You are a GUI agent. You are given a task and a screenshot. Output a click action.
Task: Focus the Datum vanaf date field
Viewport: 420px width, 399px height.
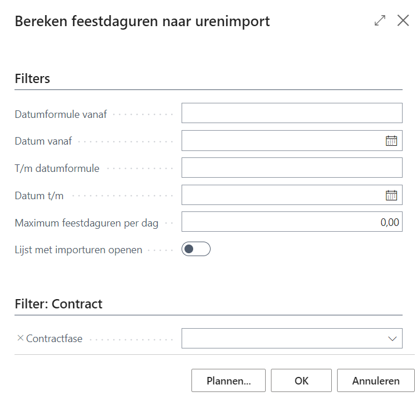coord(282,141)
